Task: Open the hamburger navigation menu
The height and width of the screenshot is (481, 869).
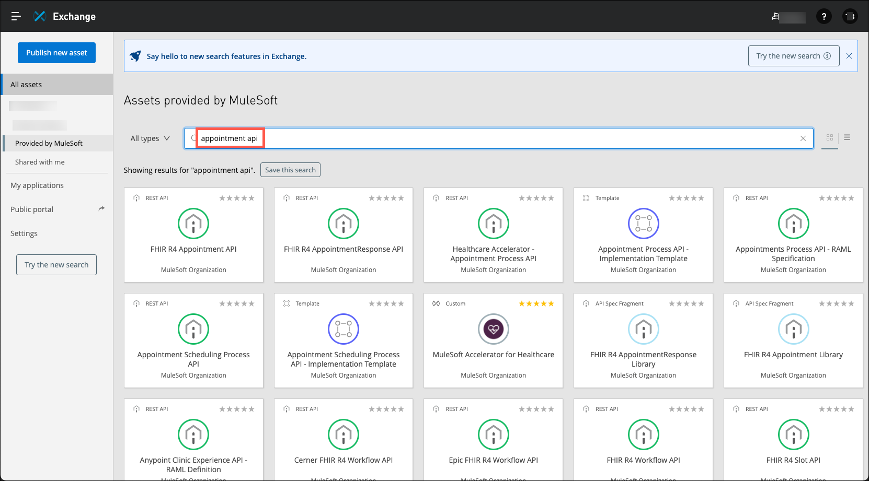Action: coord(16,16)
